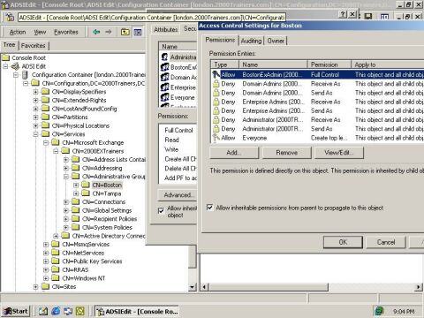The width and height of the screenshot is (424, 318).
Task: Click the help question mark button
Action: [343, 14]
